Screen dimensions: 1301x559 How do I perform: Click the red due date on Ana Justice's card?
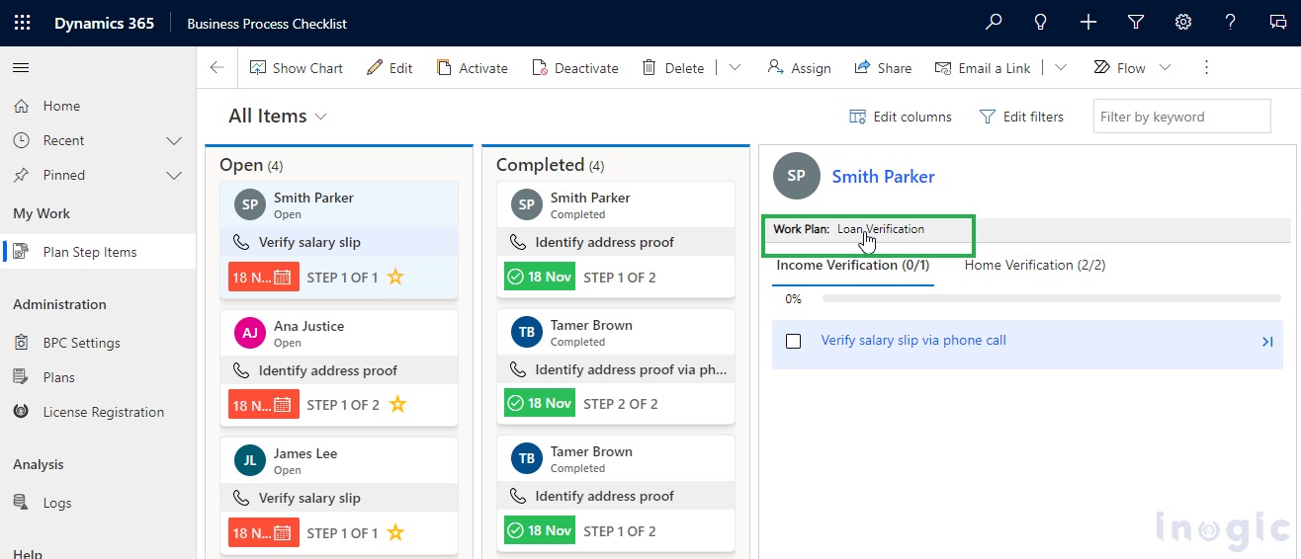coord(263,405)
